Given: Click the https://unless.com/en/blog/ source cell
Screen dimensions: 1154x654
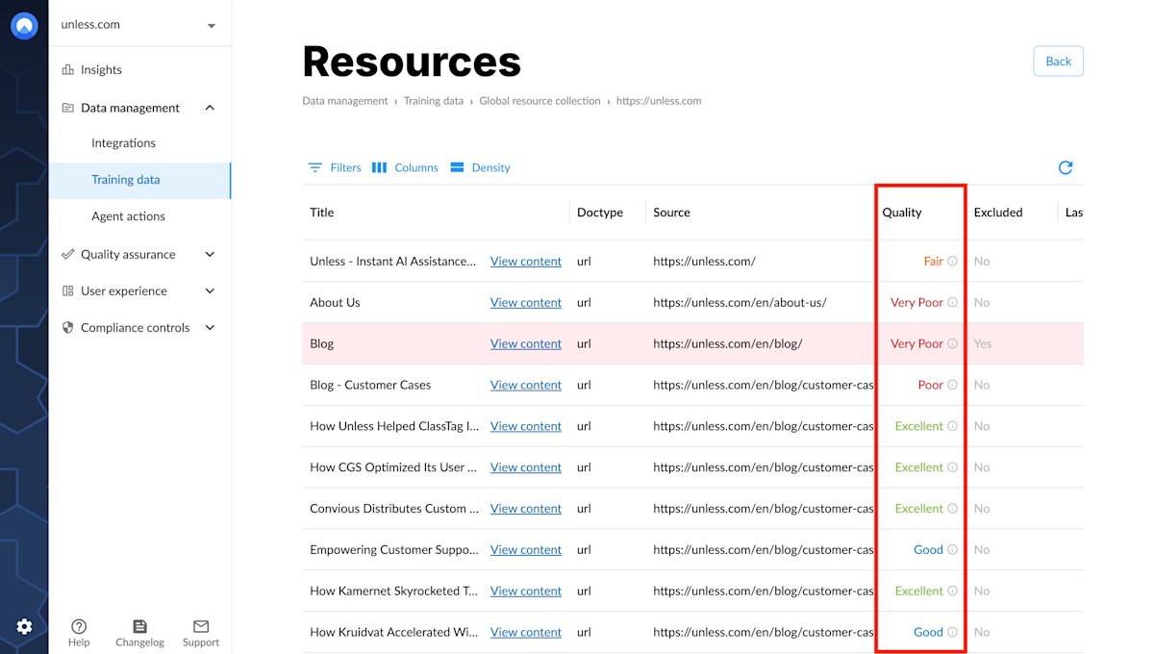Looking at the screenshot, I should click(x=727, y=343).
